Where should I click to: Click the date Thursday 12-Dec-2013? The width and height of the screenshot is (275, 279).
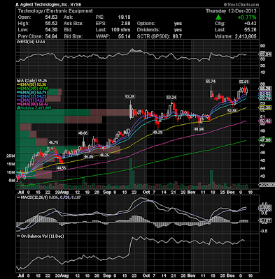(231, 11)
